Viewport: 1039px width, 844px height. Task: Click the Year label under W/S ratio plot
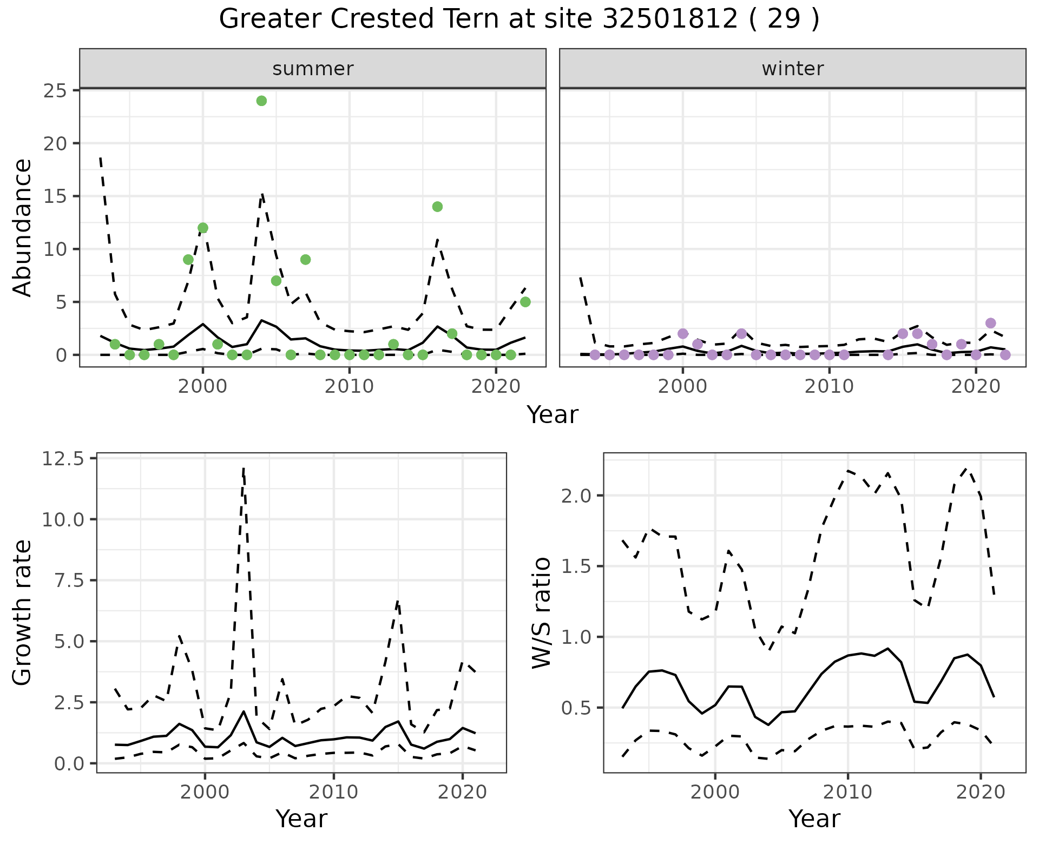coord(814,819)
